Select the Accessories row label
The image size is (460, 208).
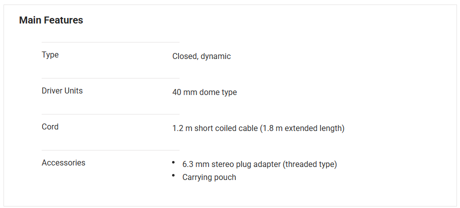63,163
